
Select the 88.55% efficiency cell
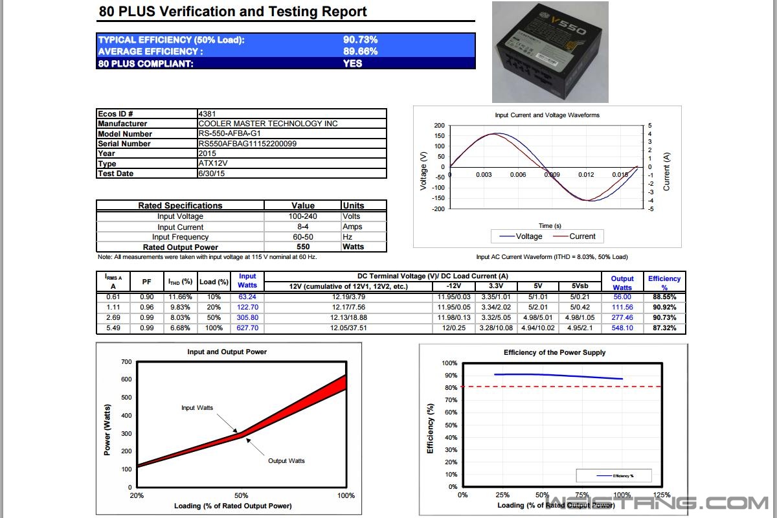[664, 297]
